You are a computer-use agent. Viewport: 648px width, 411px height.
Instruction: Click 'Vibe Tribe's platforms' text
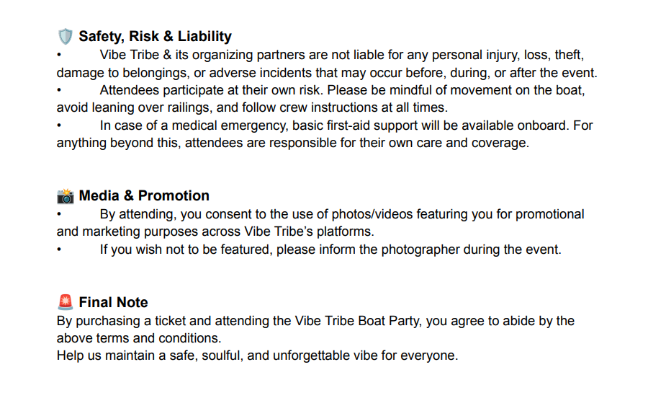click(x=309, y=231)
